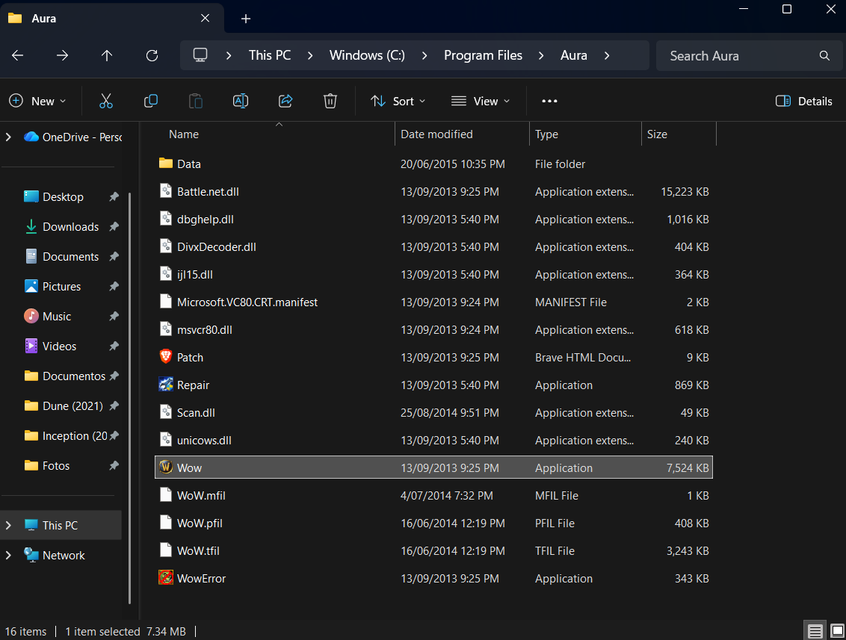Open Downloads in the sidebar

[71, 226]
